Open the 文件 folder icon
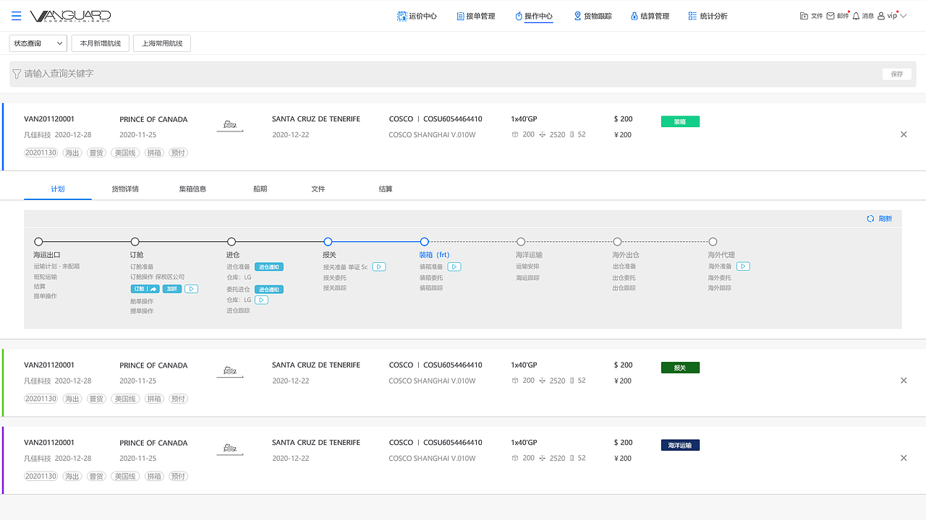The image size is (926, 520). (x=804, y=16)
